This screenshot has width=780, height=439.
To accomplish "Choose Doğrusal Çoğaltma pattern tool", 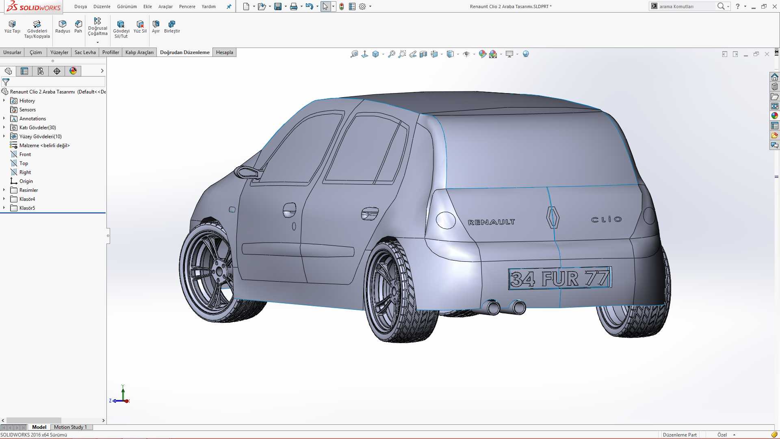I will (x=97, y=26).
